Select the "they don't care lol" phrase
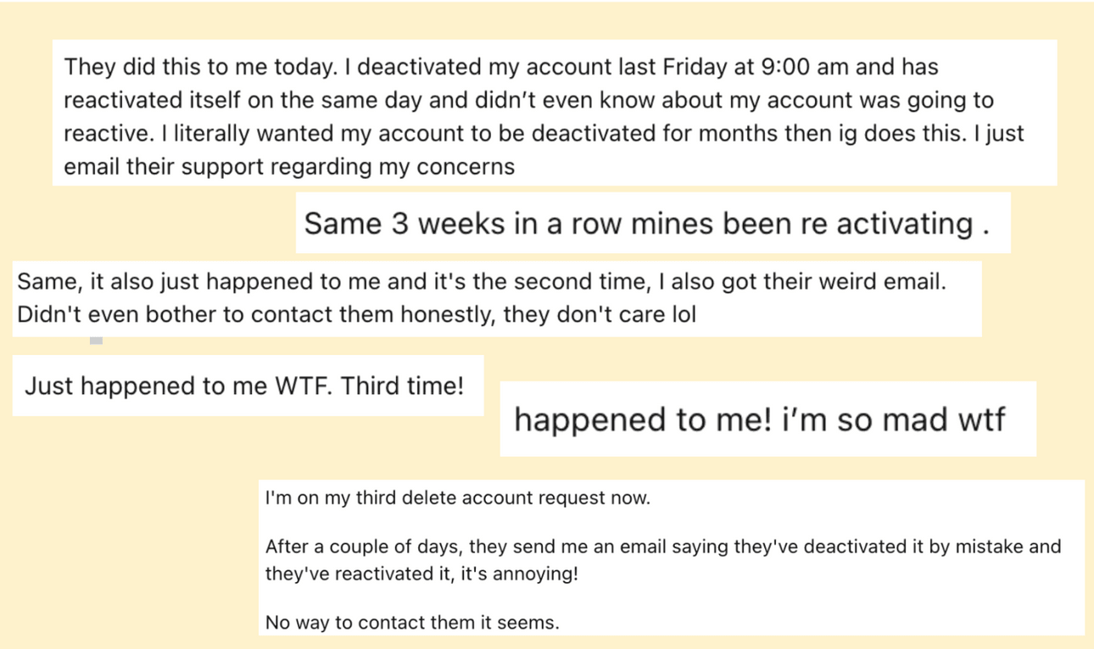 600,315
